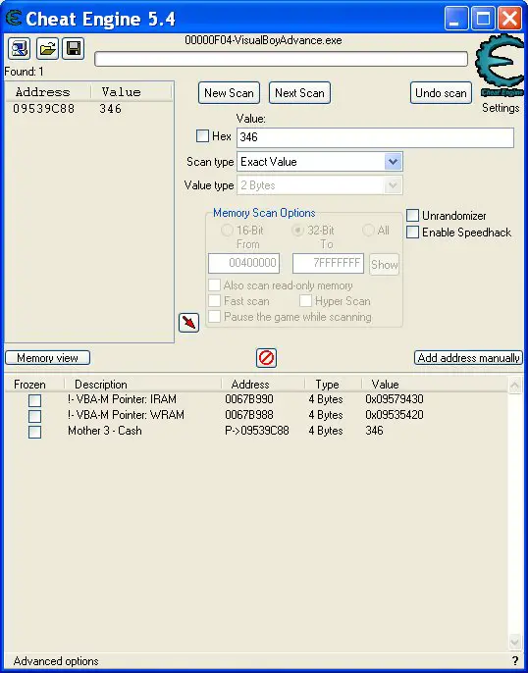Image resolution: width=528 pixels, height=673 pixels.
Task: Click the value 0x09535420
Action: 395,415
